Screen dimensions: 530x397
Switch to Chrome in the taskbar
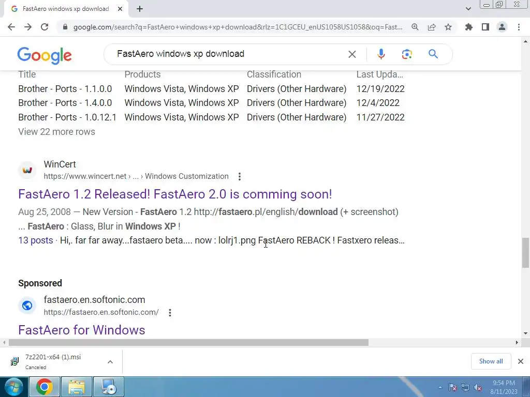tap(45, 387)
